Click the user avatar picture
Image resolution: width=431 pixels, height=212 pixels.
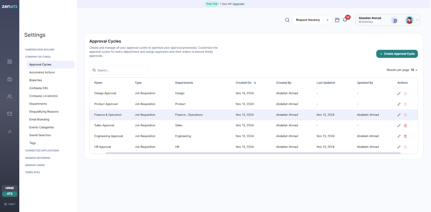point(409,20)
